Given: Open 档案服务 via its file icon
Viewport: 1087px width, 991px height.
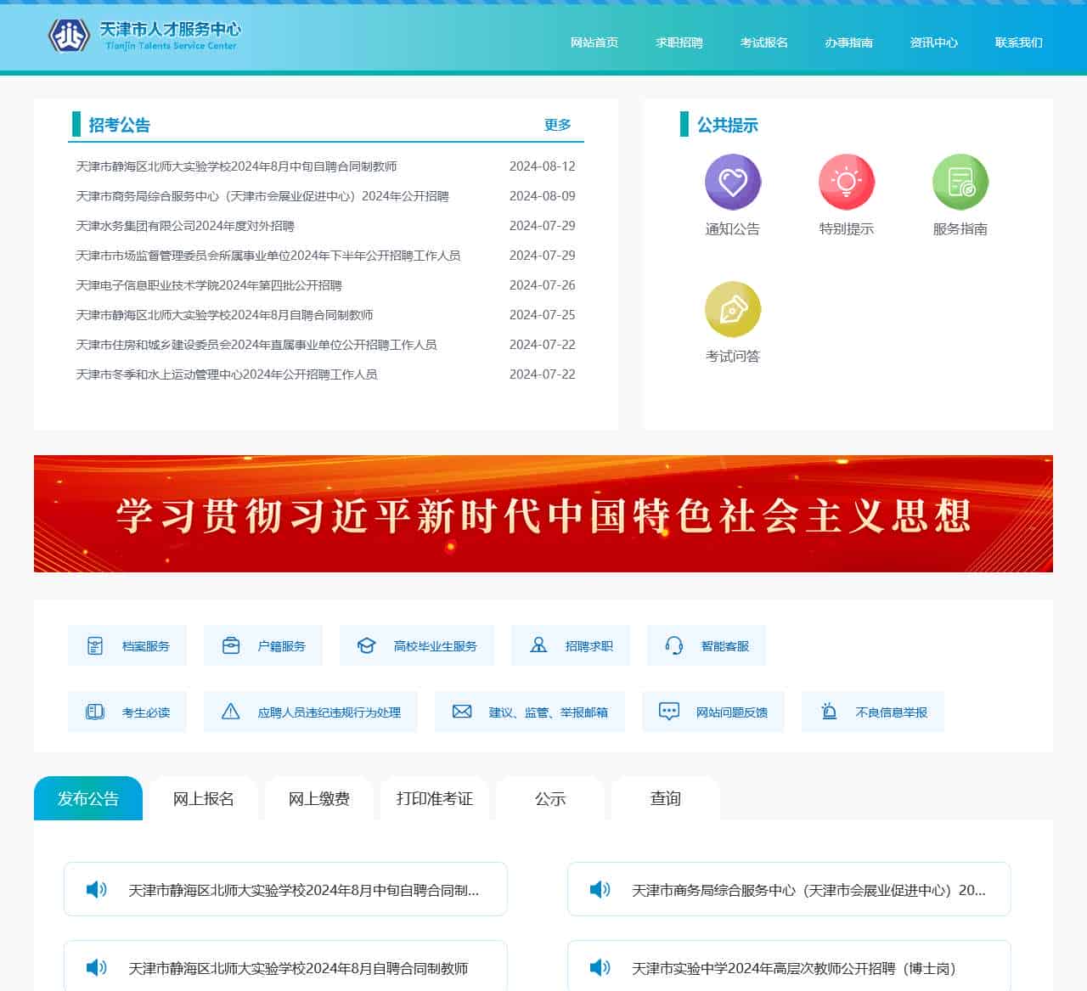Looking at the screenshot, I should [96, 645].
